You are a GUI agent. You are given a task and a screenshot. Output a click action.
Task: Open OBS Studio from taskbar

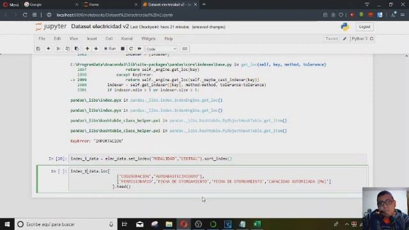point(198,224)
